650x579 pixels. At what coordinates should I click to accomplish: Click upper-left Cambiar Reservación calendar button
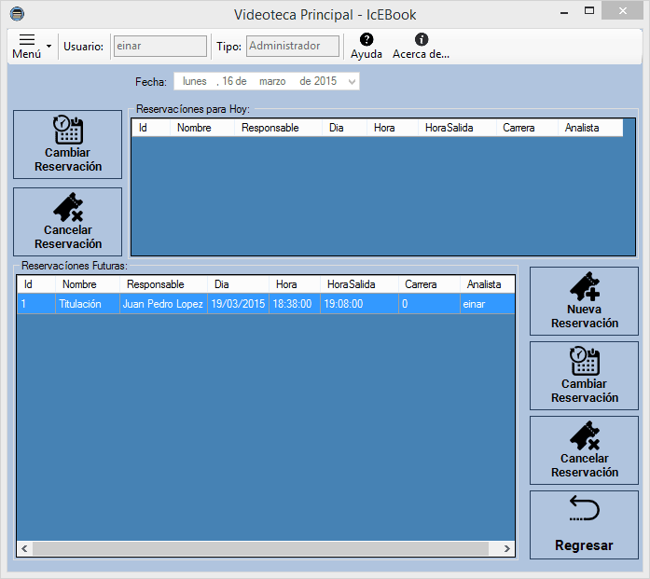tap(67, 145)
